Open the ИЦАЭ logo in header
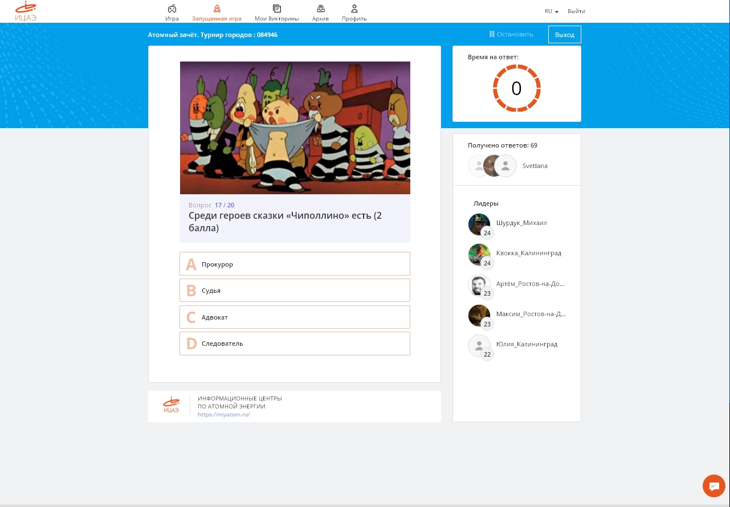This screenshot has height=507, width=730. point(26,11)
